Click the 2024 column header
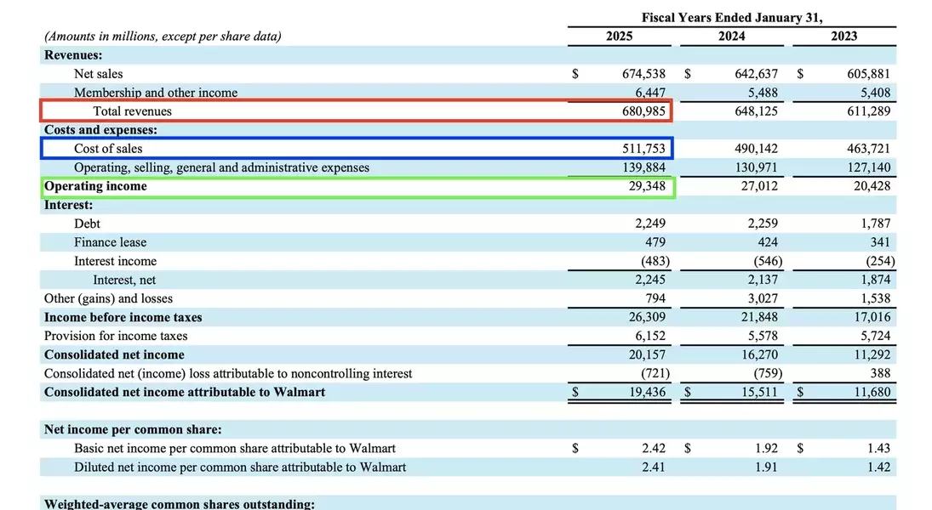 [x=731, y=36]
